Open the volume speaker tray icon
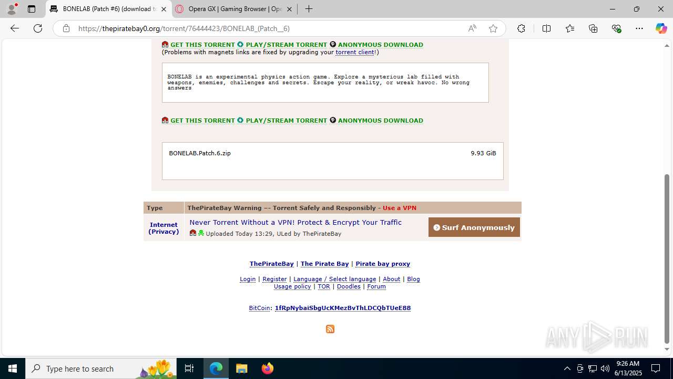 (x=605, y=368)
